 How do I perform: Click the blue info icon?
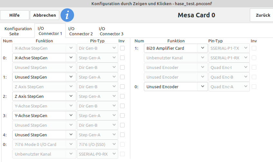pos(67,15)
